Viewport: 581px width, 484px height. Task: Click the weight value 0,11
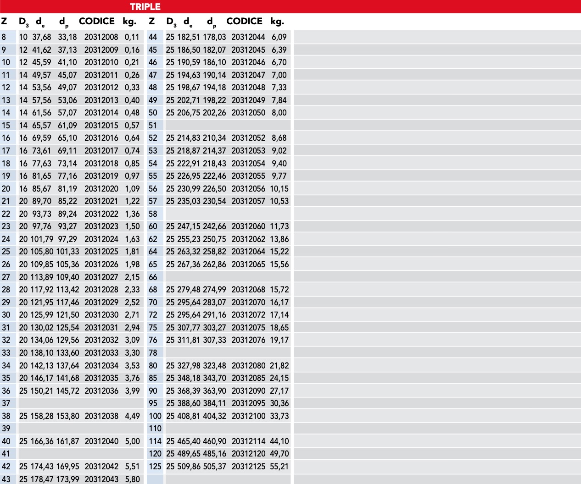click(132, 37)
